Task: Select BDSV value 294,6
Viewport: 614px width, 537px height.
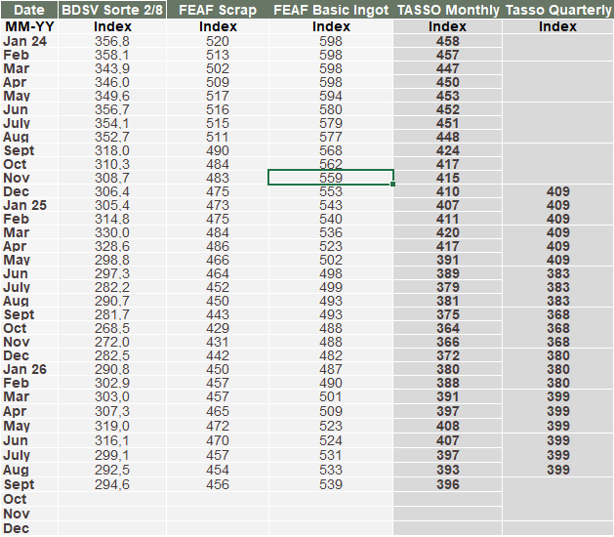Action: tap(112, 484)
